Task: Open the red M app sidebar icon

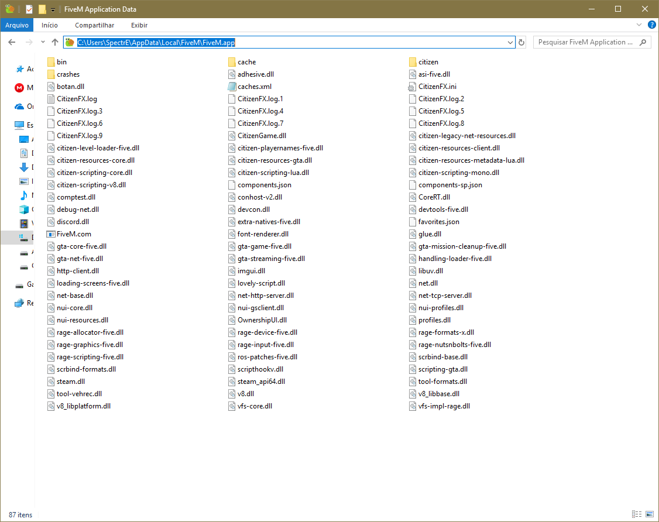Action: [x=19, y=87]
